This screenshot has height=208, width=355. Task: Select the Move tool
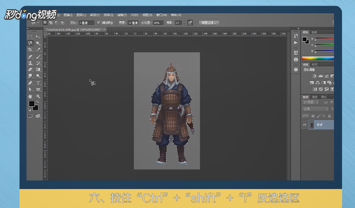pyautogui.click(x=38, y=37)
